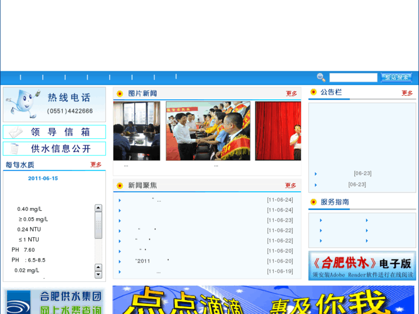
Task: Click the 新闻聚焦 section bullet icon
Action: point(120,186)
